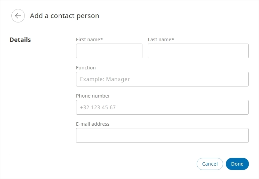Click the bold 'Details' section heading

tap(20, 40)
